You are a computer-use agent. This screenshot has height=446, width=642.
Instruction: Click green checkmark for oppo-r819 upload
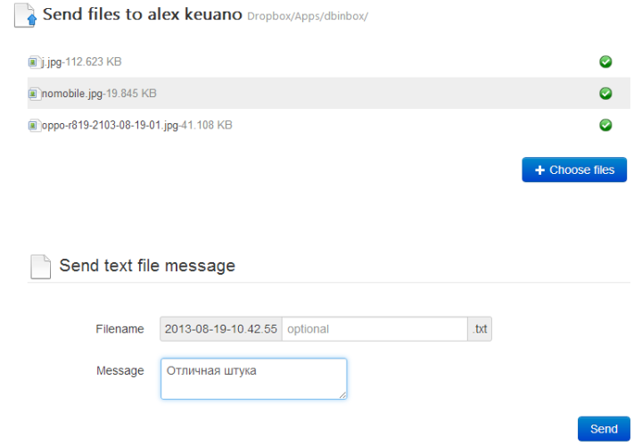tap(605, 126)
